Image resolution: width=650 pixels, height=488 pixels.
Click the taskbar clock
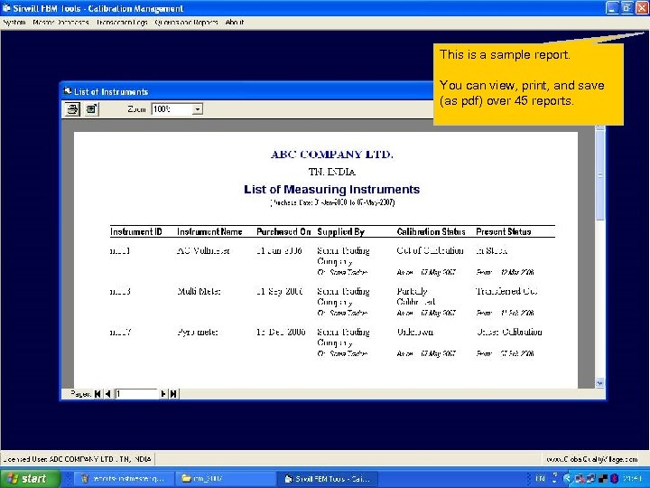coord(633,478)
